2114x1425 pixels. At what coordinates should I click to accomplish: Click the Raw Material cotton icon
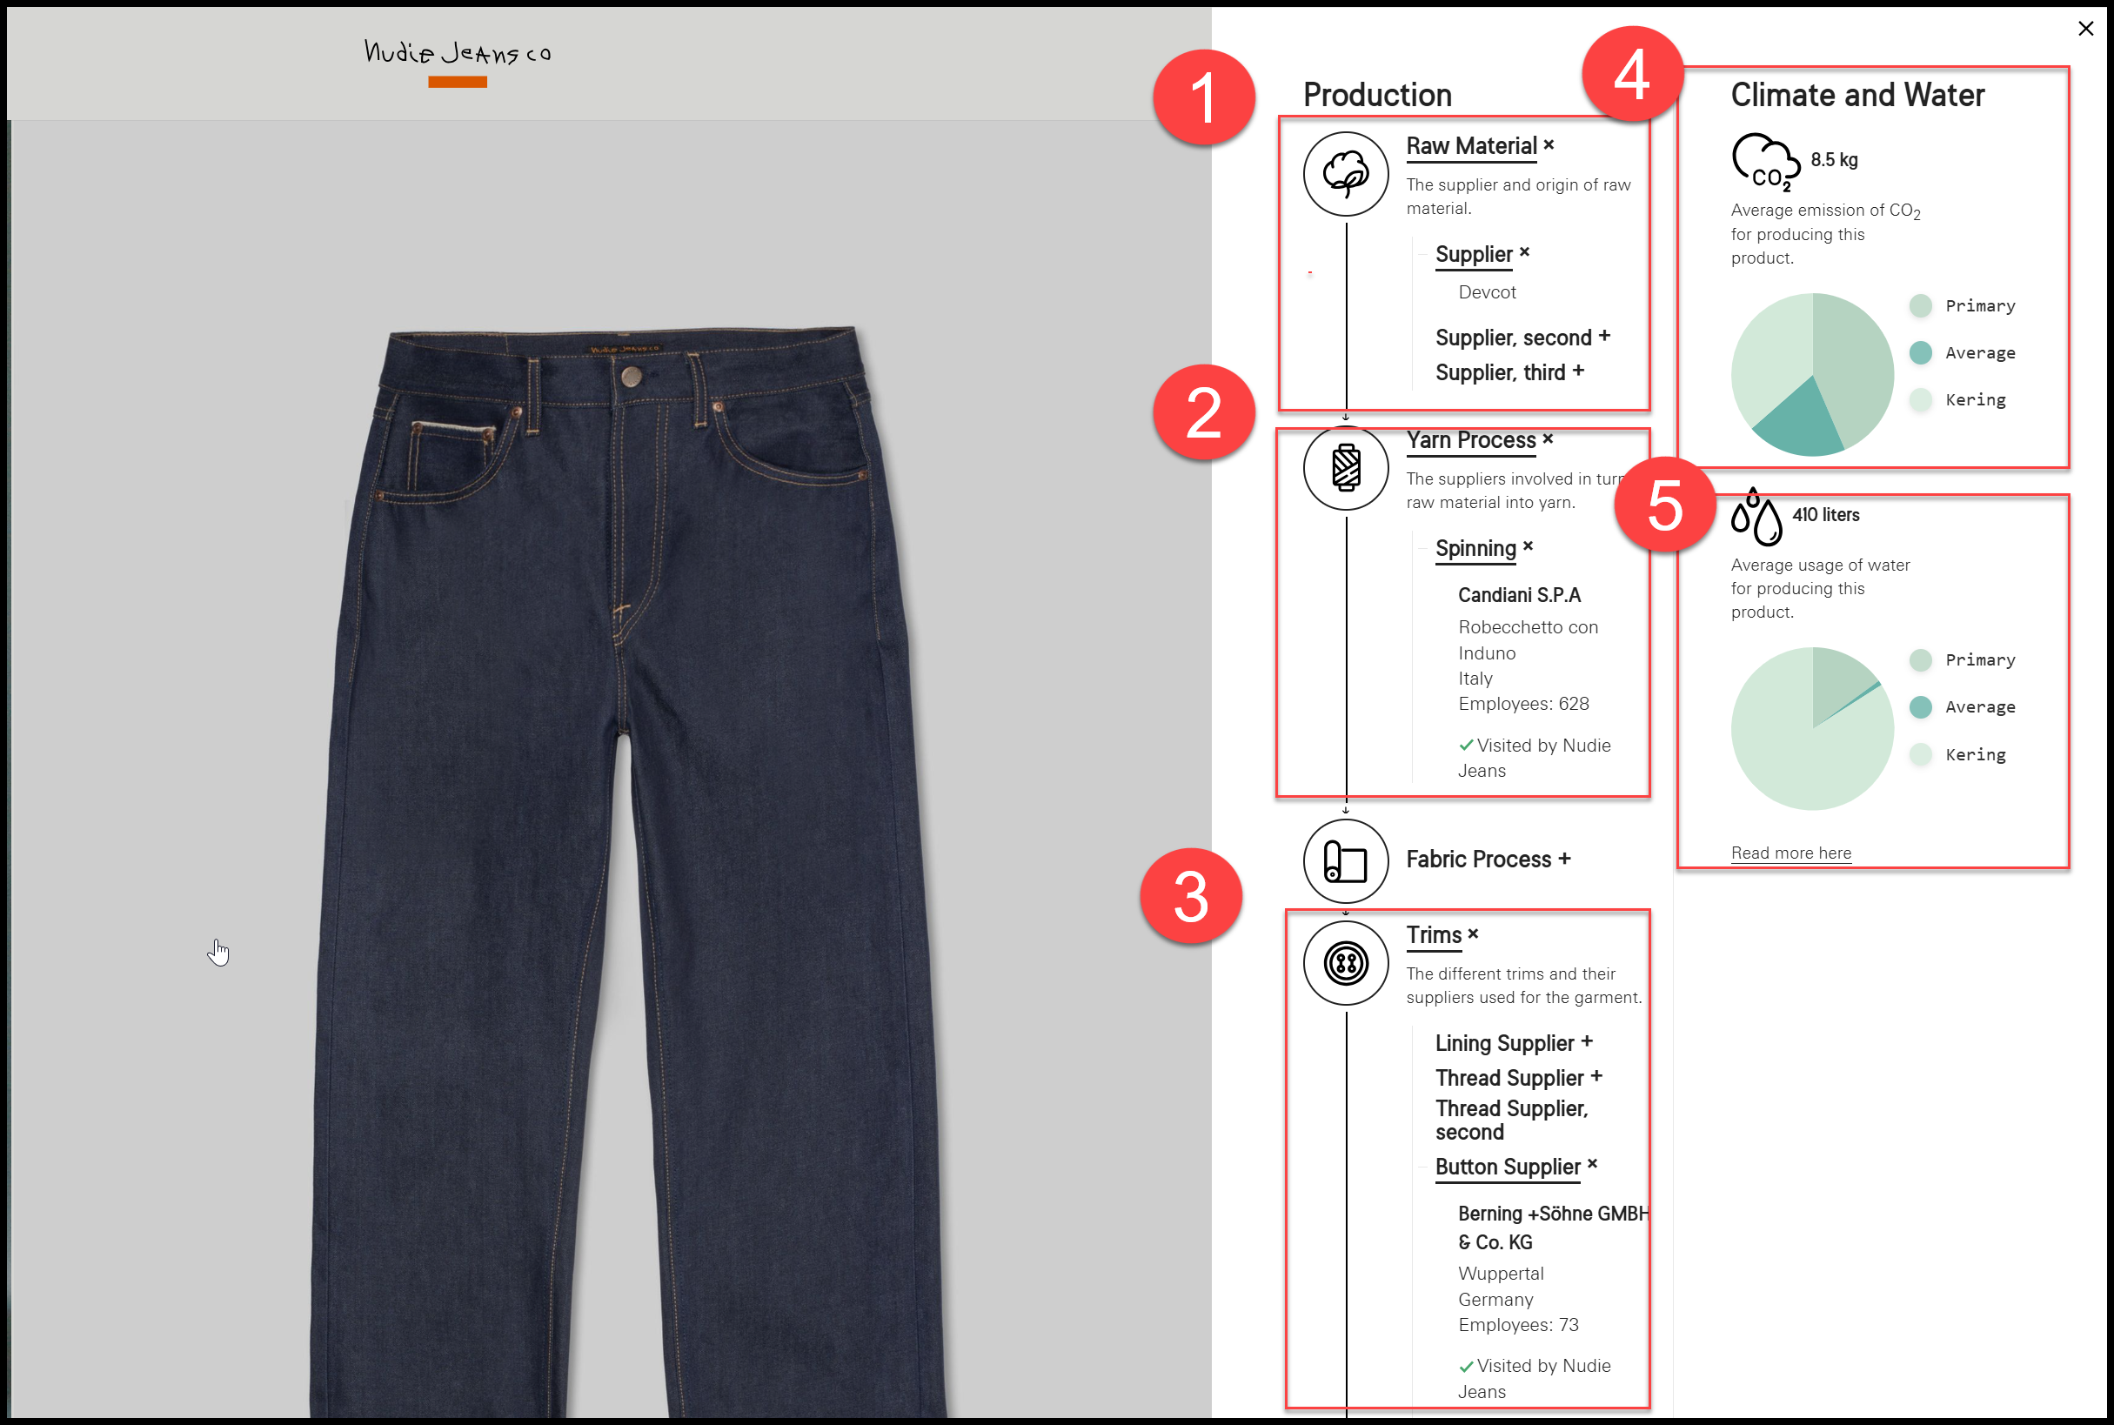point(1345,174)
